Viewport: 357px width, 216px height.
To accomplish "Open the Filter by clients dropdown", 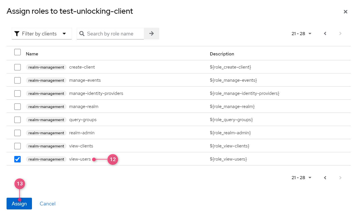I will [x=42, y=34].
